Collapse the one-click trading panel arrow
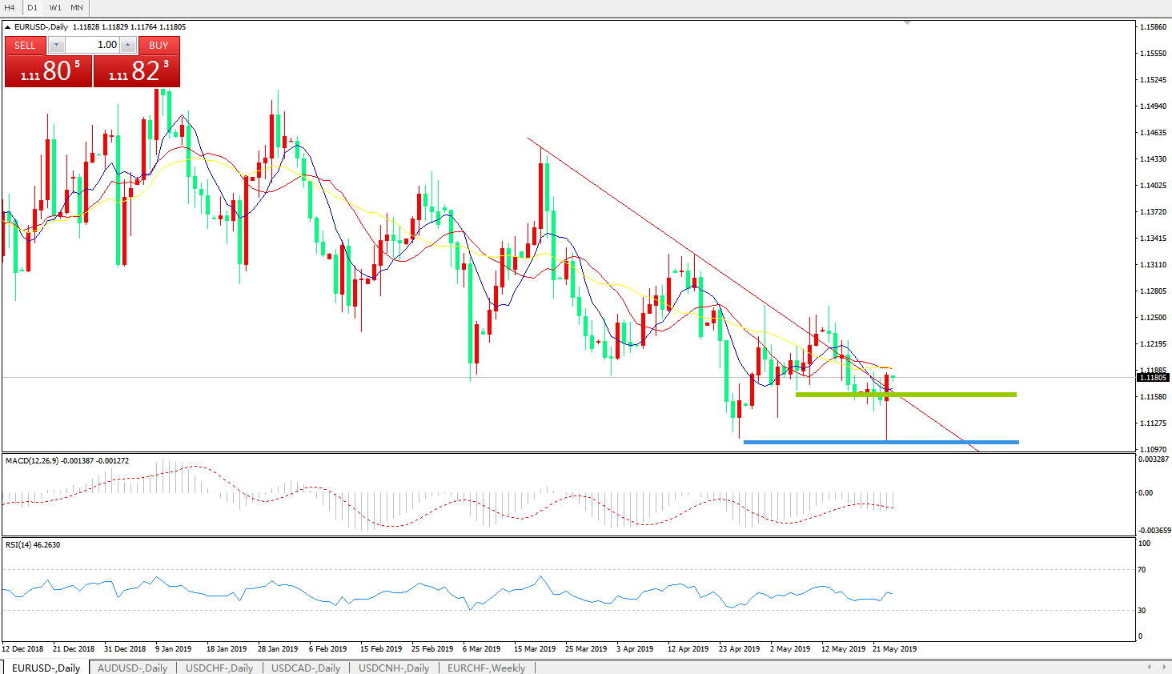Viewport: 1172px width, 674px height. 8,27
